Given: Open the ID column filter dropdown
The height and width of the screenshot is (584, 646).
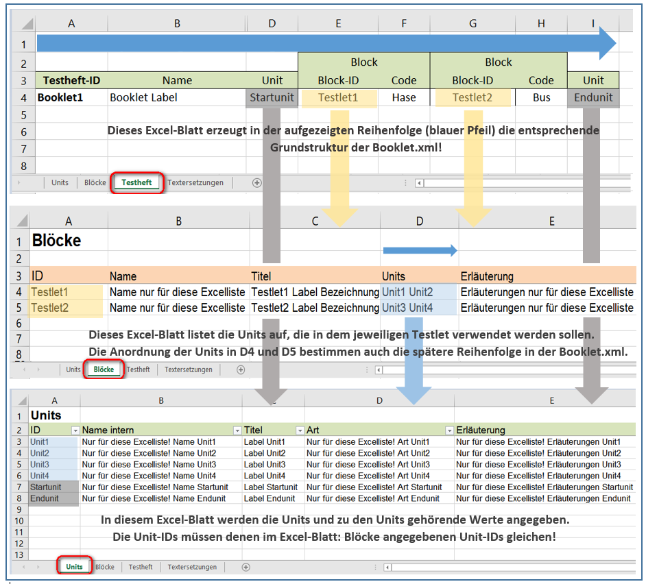Looking at the screenshot, I should pos(75,430).
